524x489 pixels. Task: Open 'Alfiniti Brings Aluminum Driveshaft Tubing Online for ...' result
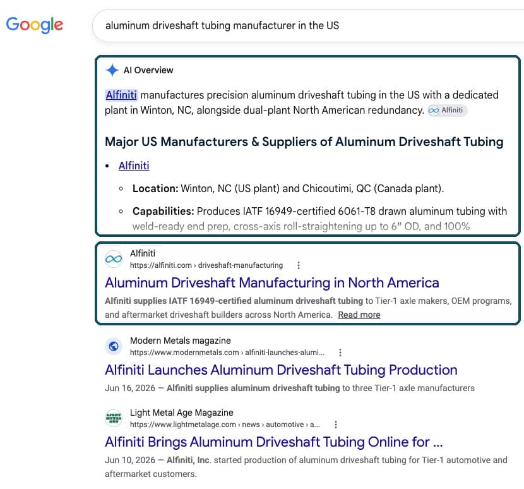[274, 442]
